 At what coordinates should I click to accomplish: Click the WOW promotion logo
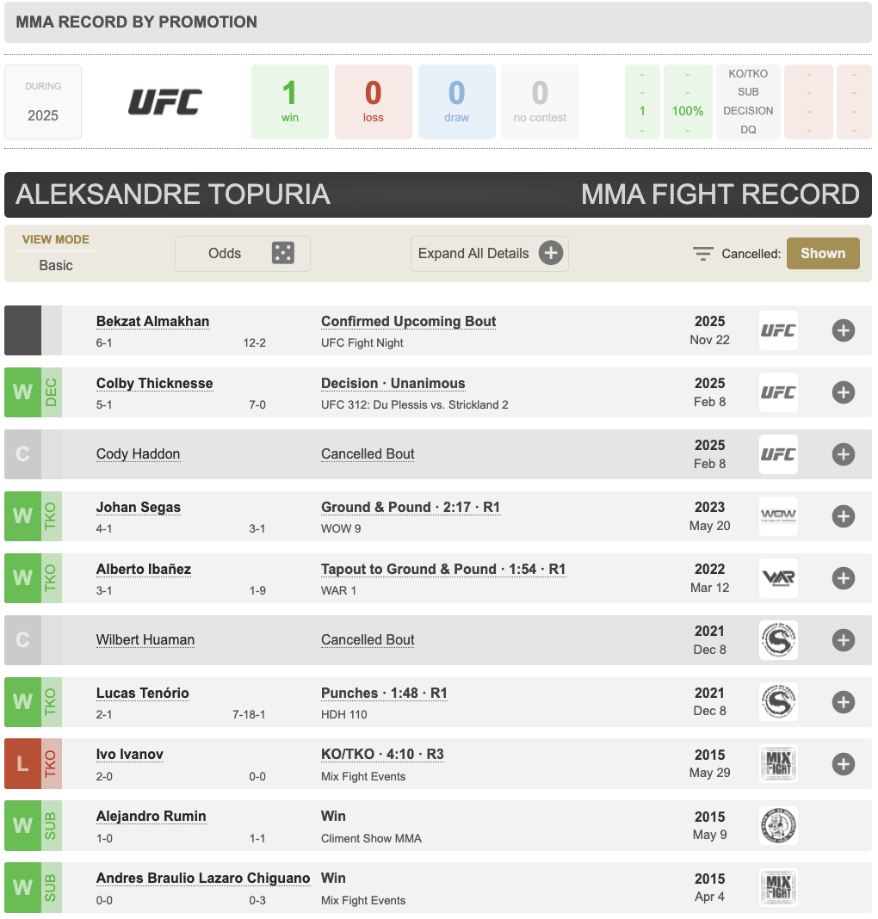778,516
